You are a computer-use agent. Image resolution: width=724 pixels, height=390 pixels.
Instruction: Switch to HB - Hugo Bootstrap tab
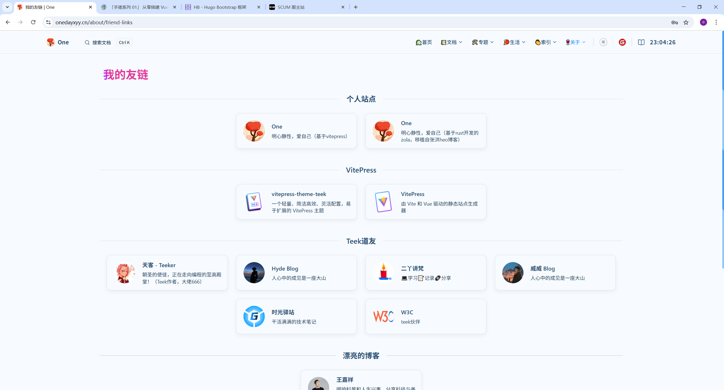click(x=220, y=7)
